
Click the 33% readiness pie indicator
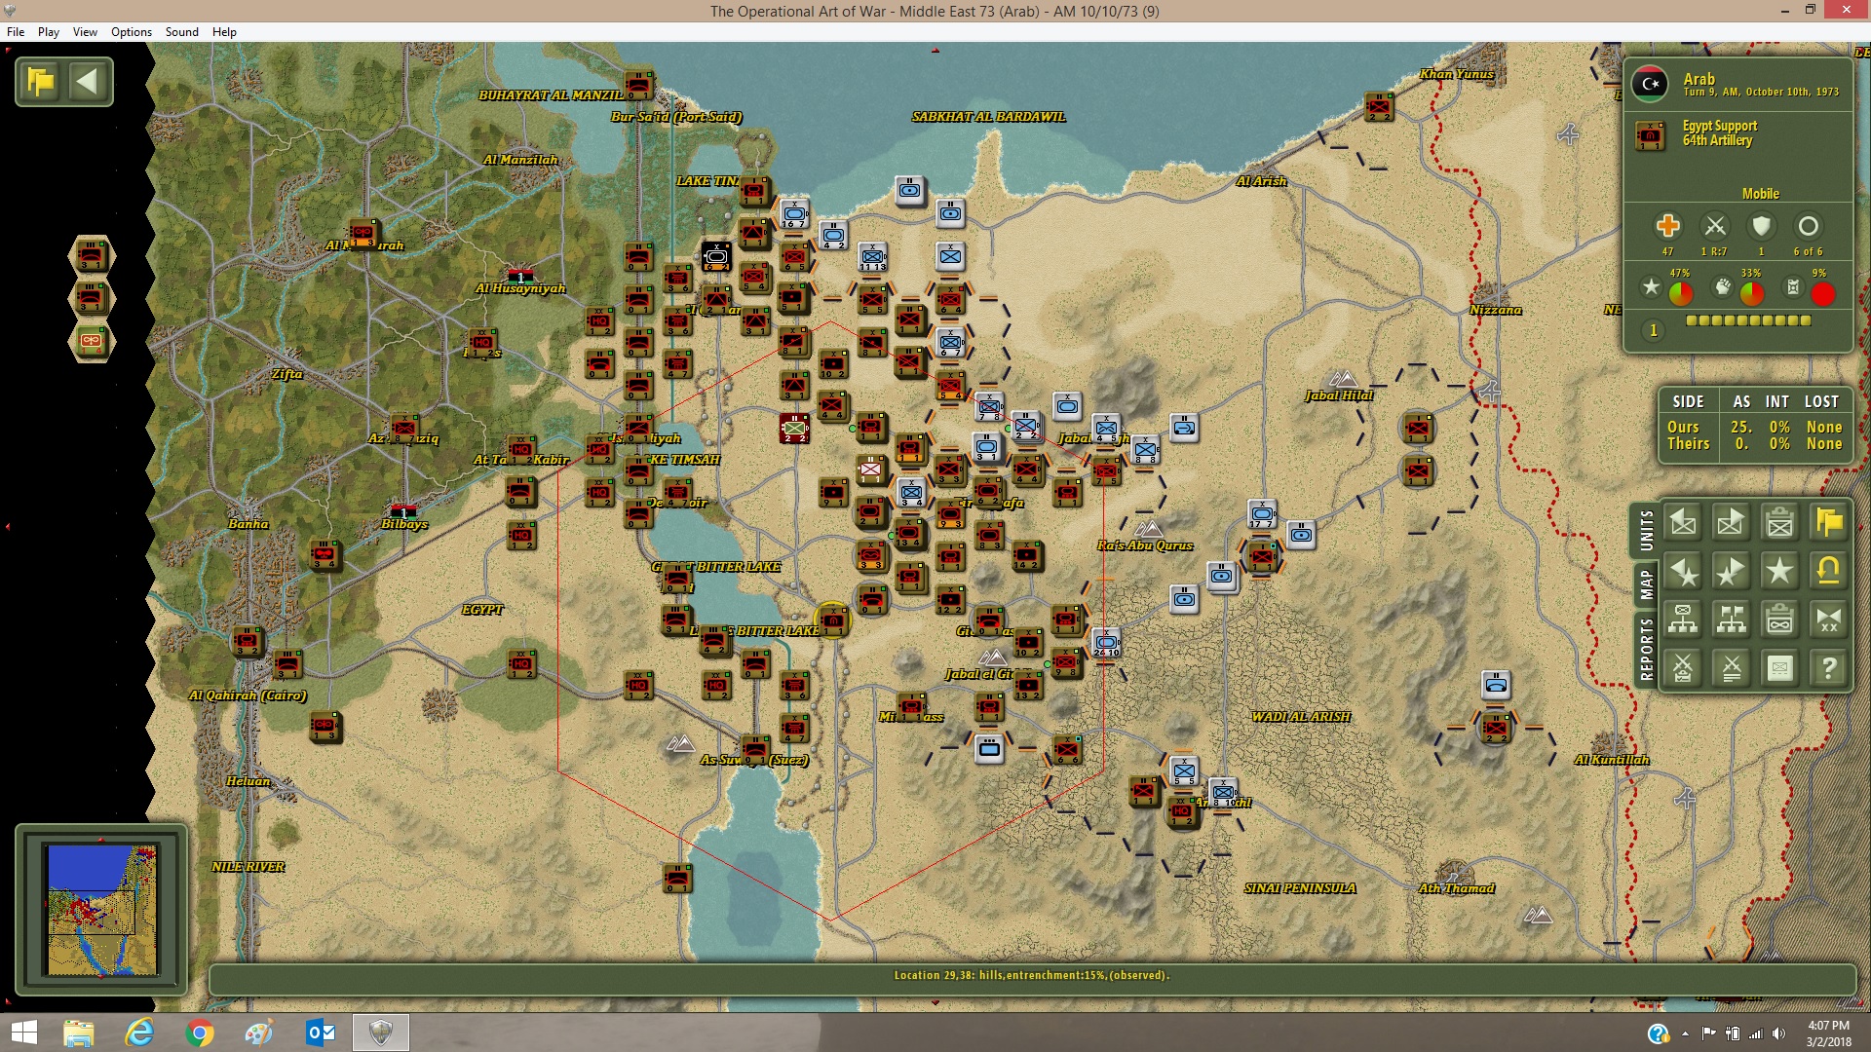pos(1751,293)
